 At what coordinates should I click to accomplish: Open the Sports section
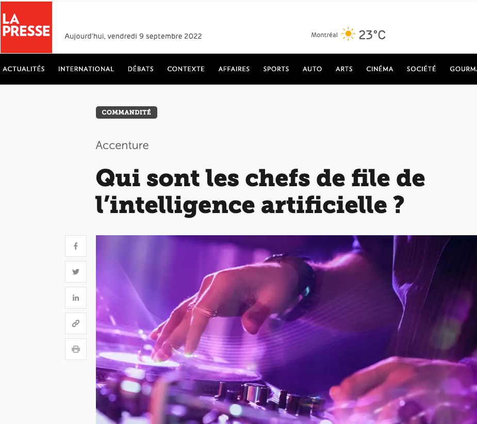point(276,69)
